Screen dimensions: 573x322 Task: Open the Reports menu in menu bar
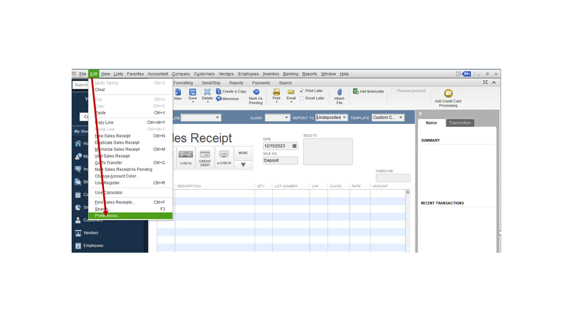click(x=310, y=74)
